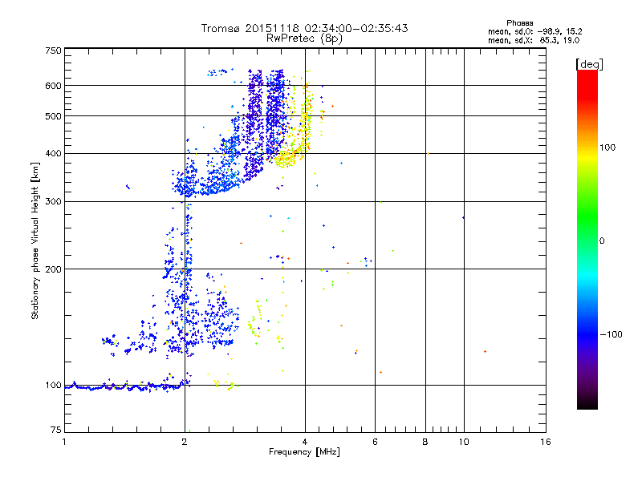Click the '[deg]' colorbar unit label
The image size is (642, 481).
(x=589, y=64)
